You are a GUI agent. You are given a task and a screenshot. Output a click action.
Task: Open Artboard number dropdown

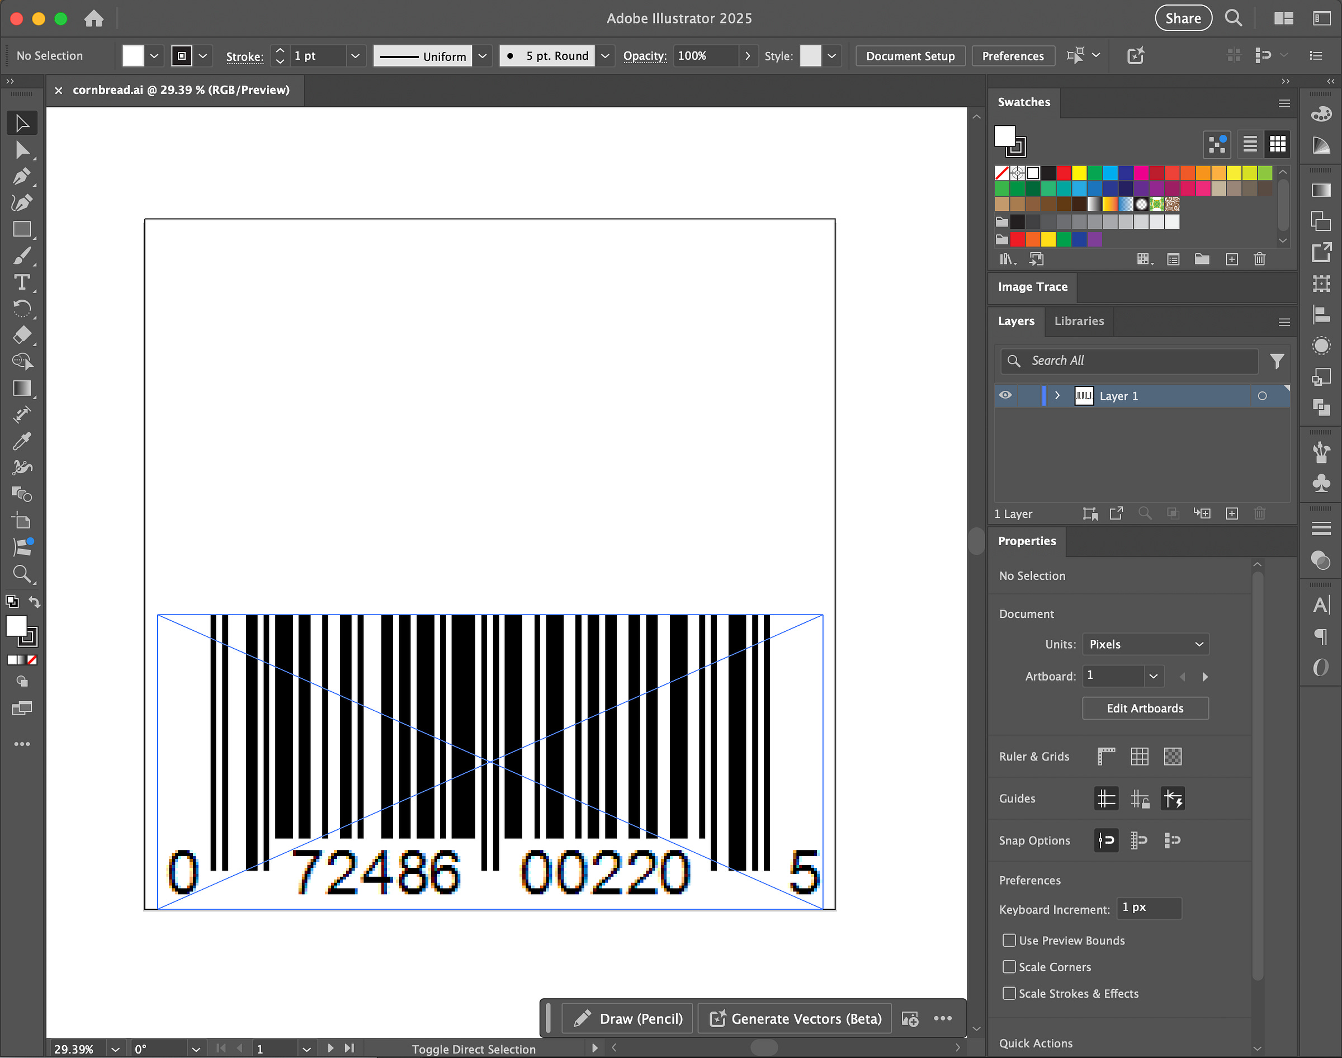click(1153, 677)
